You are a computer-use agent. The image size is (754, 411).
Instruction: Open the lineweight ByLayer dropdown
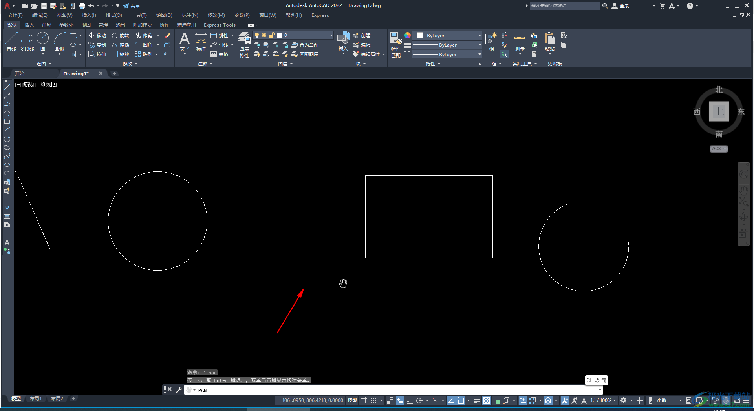click(x=447, y=45)
